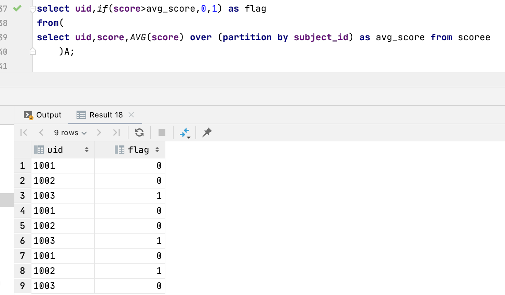Click the previous page arrow
Image resolution: width=505 pixels, height=295 pixels.
pos(41,132)
